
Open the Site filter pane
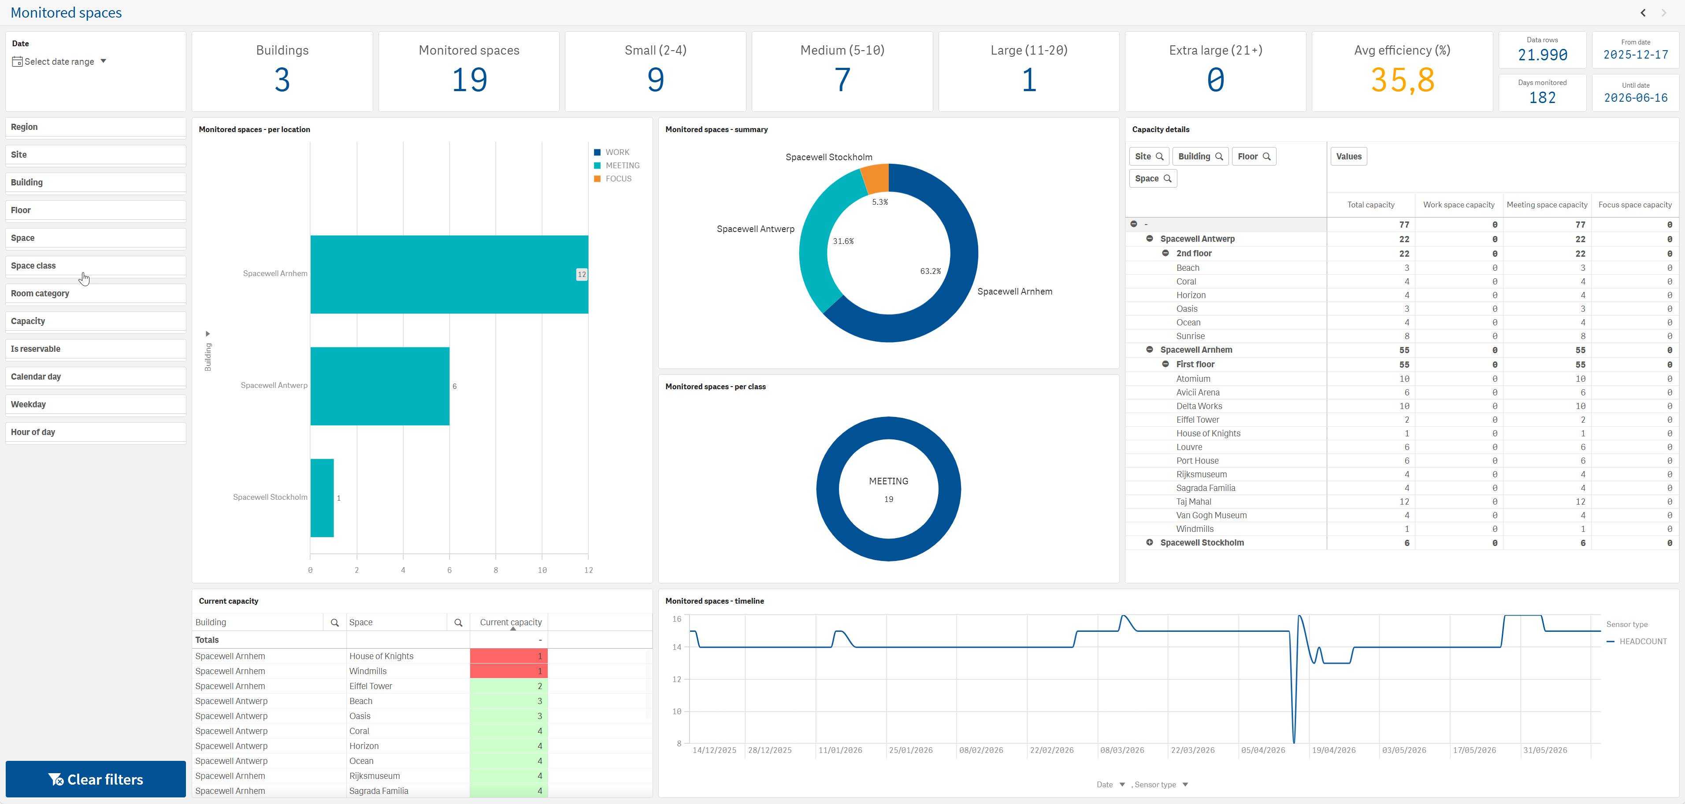point(96,155)
